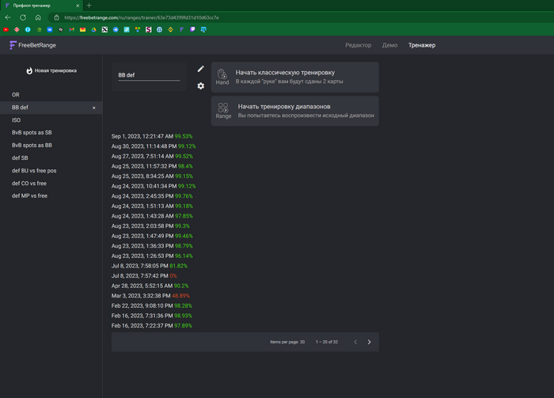Open the Aug 24, 2:45:35 PM result
Viewport: 554px width, 398px height.
[152, 196]
